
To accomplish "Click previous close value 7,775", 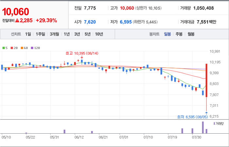I will tap(90, 8).
